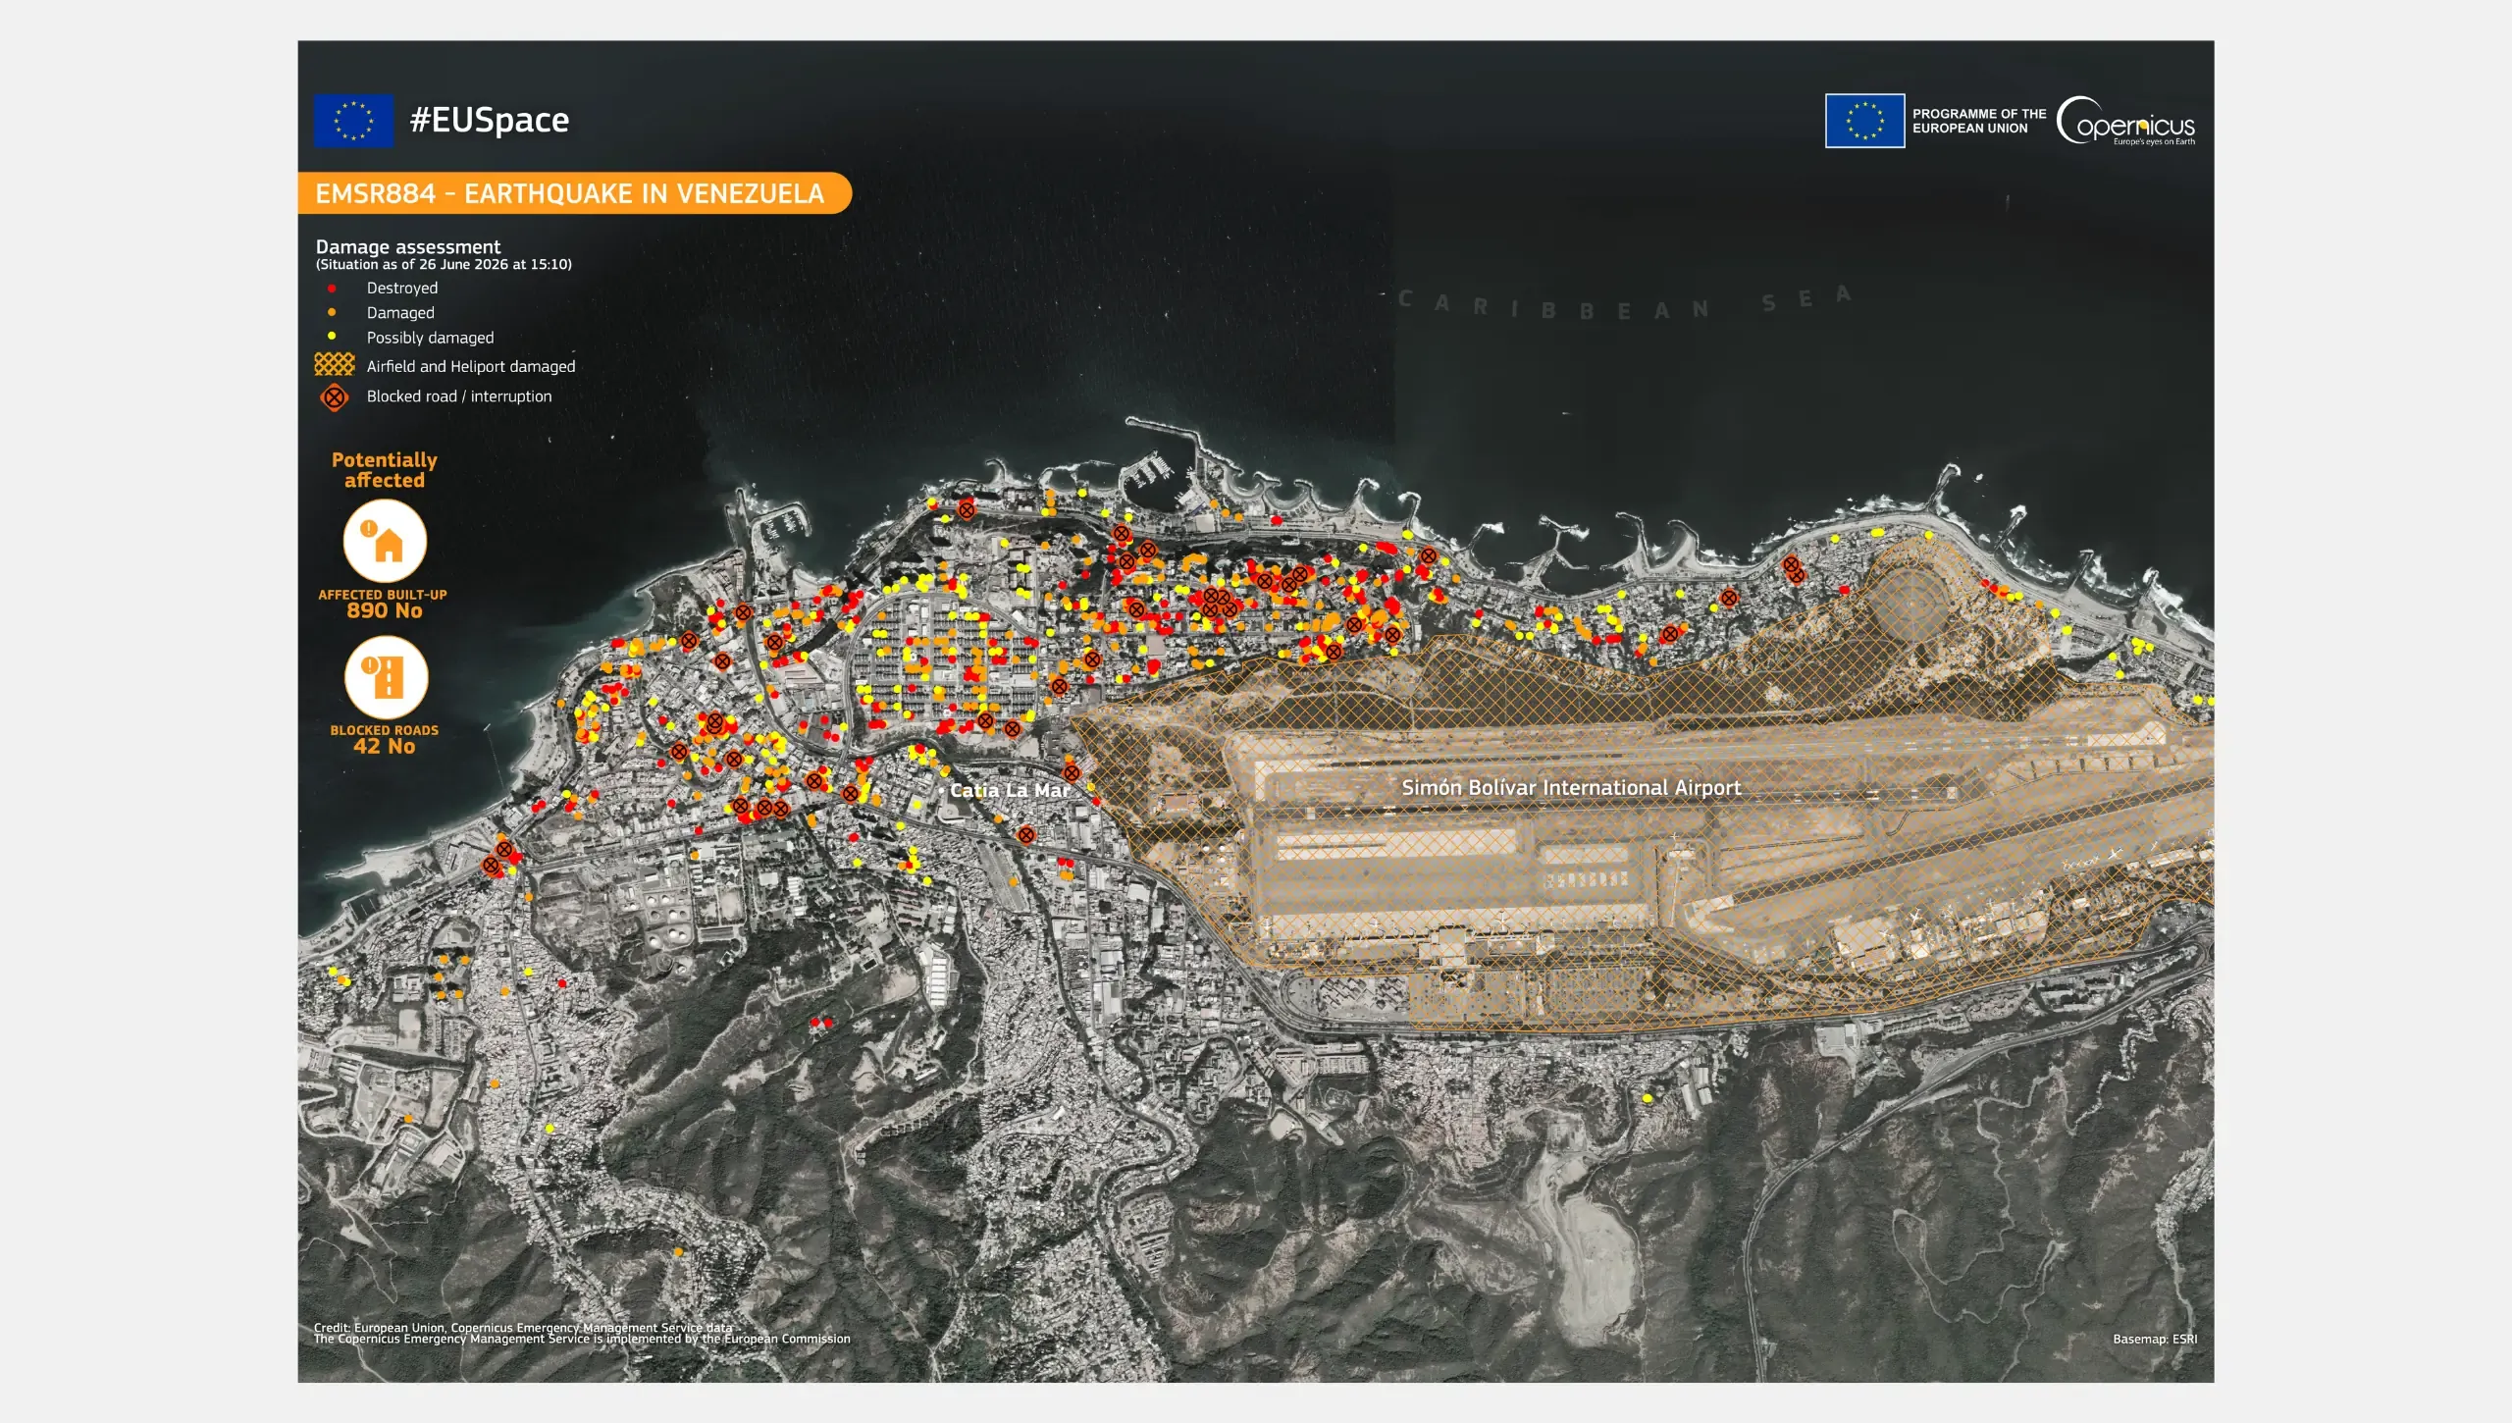Click the Copernicus logo
The width and height of the screenshot is (2512, 1423).
click(x=2125, y=122)
